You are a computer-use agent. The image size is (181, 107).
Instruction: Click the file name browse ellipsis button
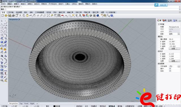pyautogui.click(x=179, y=66)
